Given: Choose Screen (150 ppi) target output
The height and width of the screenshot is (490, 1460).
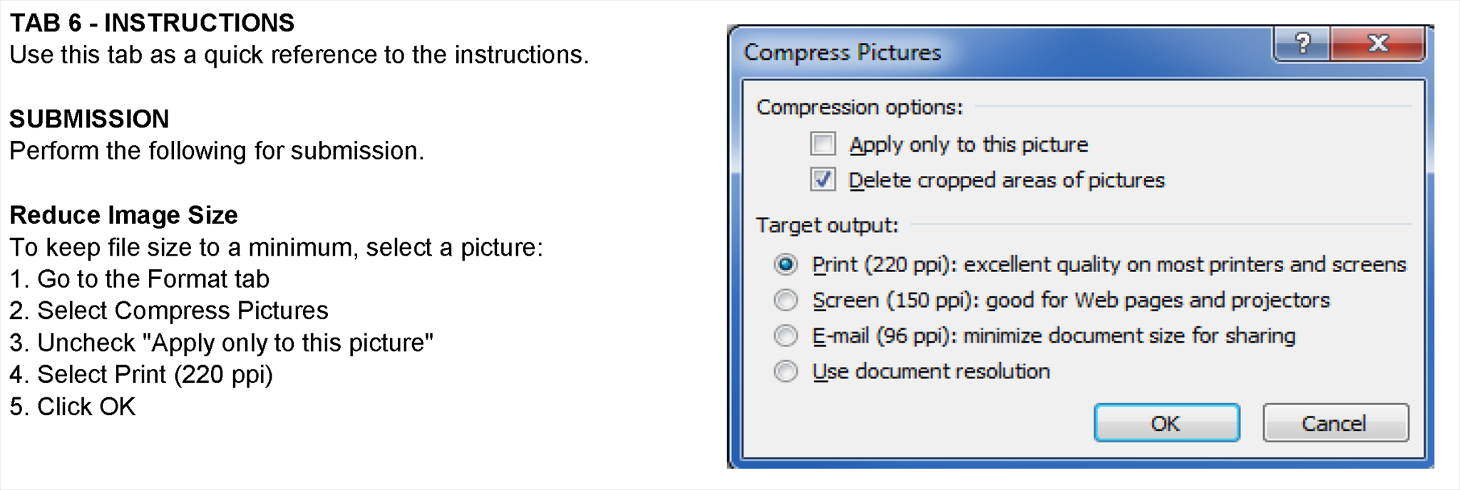Looking at the screenshot, I should point(786,301).
